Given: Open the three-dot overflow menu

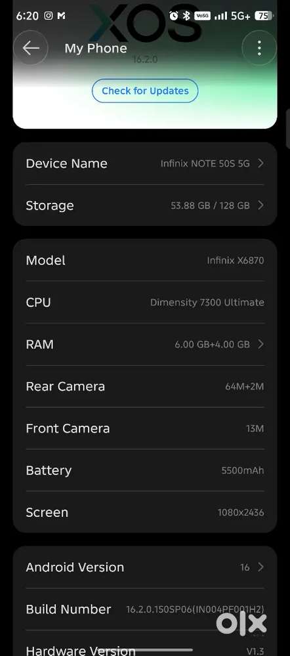Looking at the screenshot, I should (259, 48).
